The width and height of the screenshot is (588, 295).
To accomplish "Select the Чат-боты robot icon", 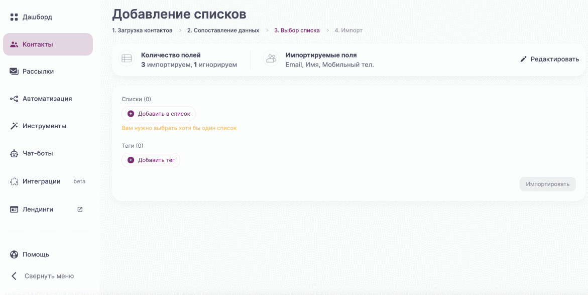I will tap(13, 153).
